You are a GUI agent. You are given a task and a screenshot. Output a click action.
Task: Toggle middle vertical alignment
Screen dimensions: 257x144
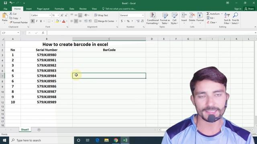(76, 15)
